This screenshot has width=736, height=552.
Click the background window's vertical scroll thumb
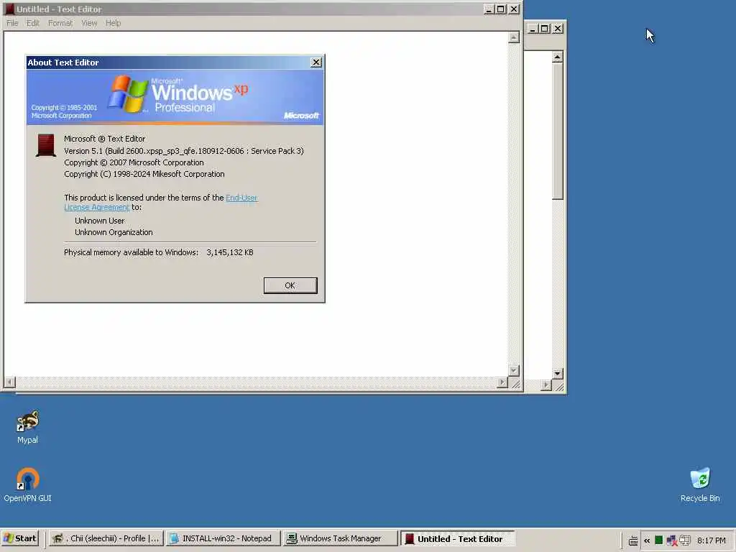click(557, 132)
